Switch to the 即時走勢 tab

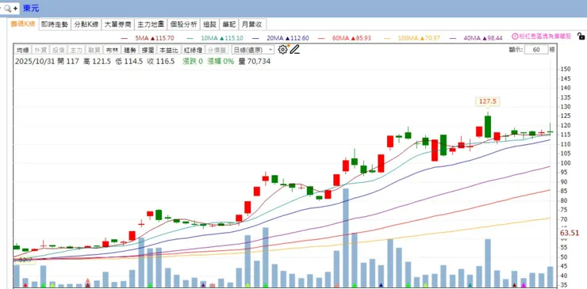[55, 25]
